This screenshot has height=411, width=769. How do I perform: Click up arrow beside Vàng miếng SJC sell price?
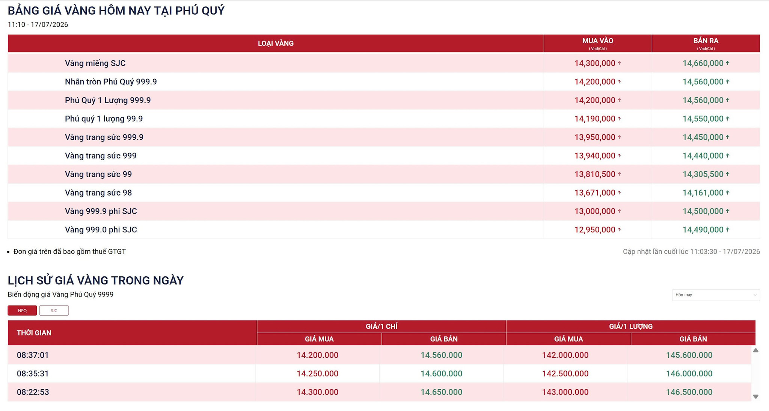click(727, 63)
